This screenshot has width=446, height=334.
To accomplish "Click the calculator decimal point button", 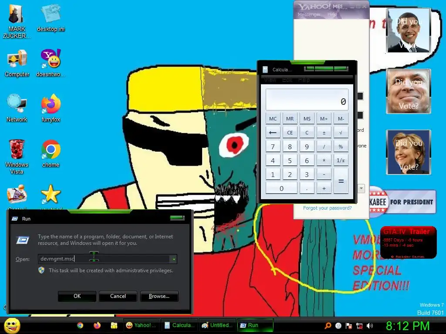I will coord(307,188).
